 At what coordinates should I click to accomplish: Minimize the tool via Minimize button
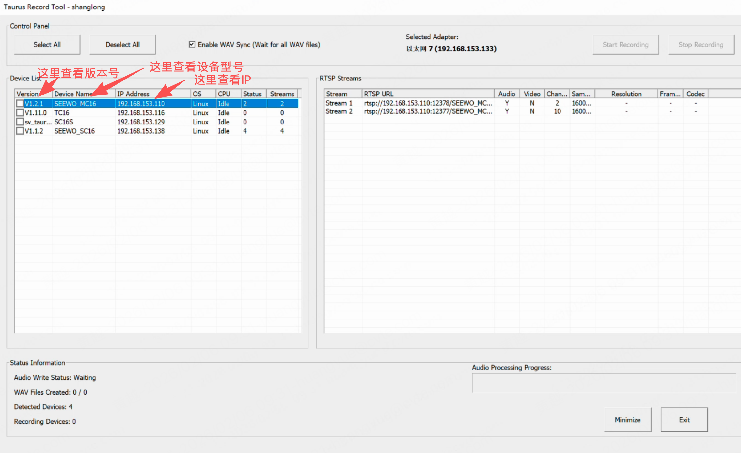(x=627, y=420)
